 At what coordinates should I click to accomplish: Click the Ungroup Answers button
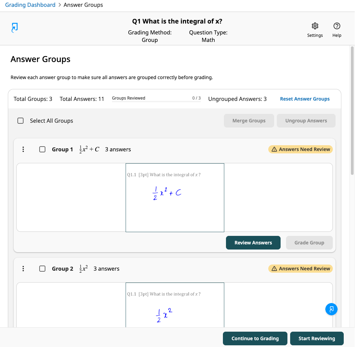pyautogui.click(x=306, y=121)
